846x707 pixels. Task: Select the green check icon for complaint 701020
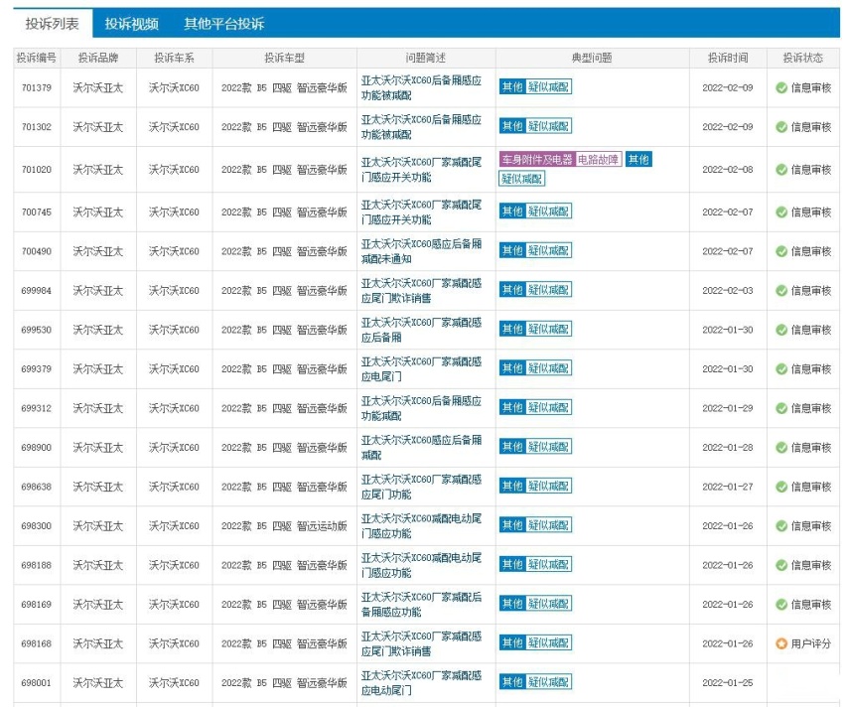tap(781, 170)
